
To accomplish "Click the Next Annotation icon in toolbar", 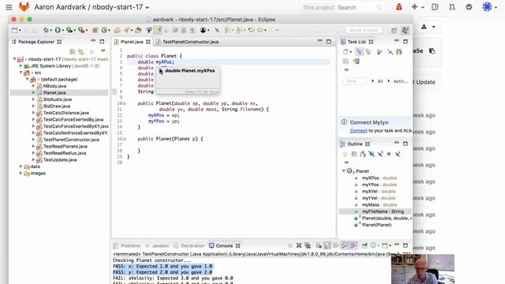I will (226, 30).
